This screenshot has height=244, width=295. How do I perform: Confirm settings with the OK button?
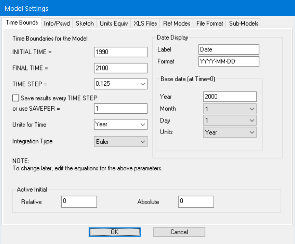pyautogui.click(x=114, y=232)
